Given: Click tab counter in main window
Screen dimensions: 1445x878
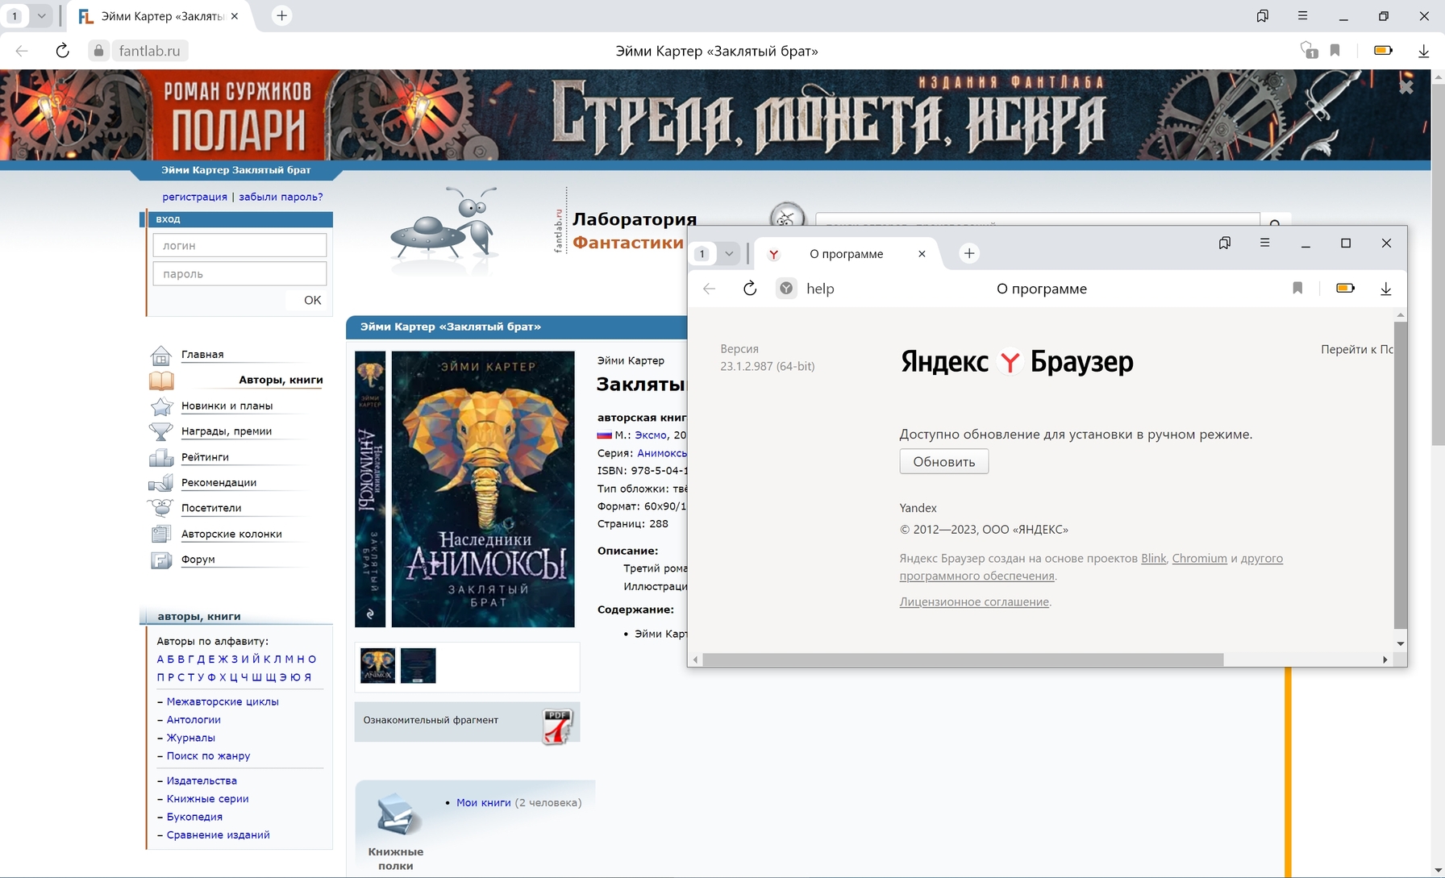Looking at the screenshot, I should [15, 15].
